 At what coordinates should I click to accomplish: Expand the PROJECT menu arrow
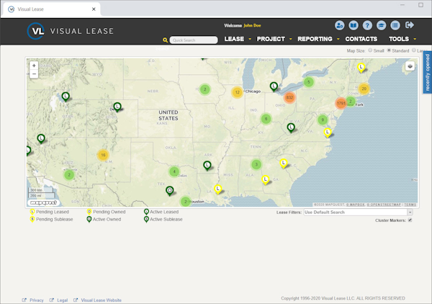click(291, 39)
